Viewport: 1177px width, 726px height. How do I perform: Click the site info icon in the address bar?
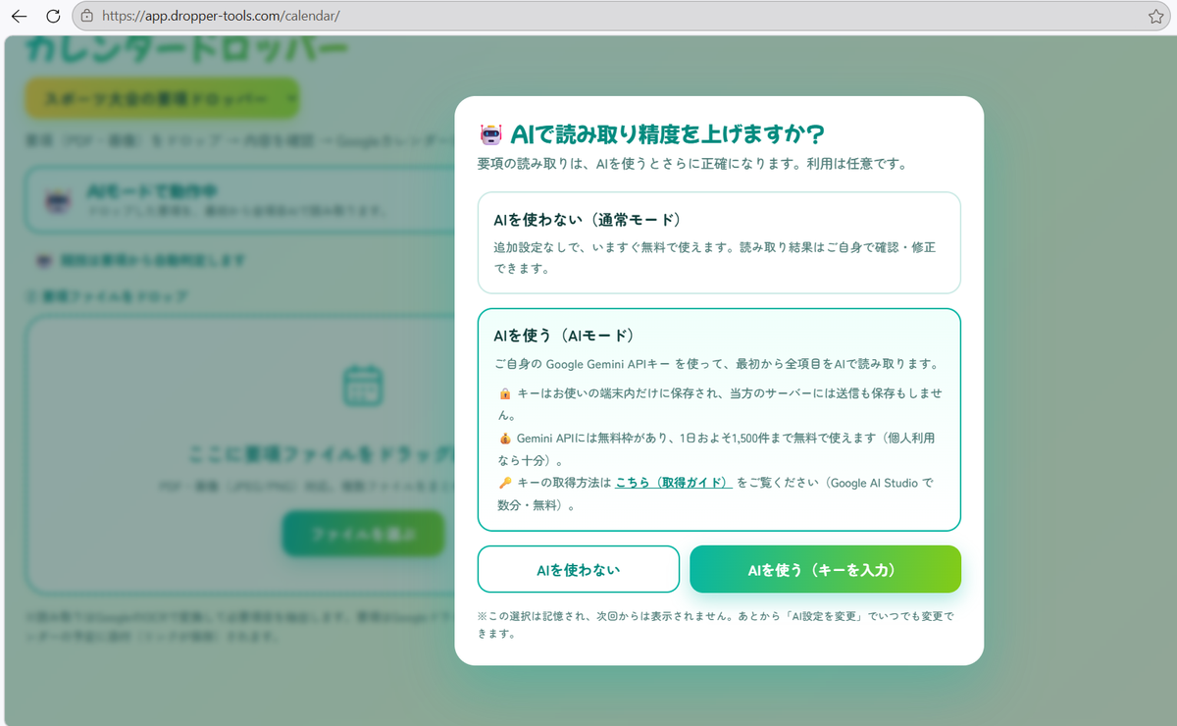point(87,16)
